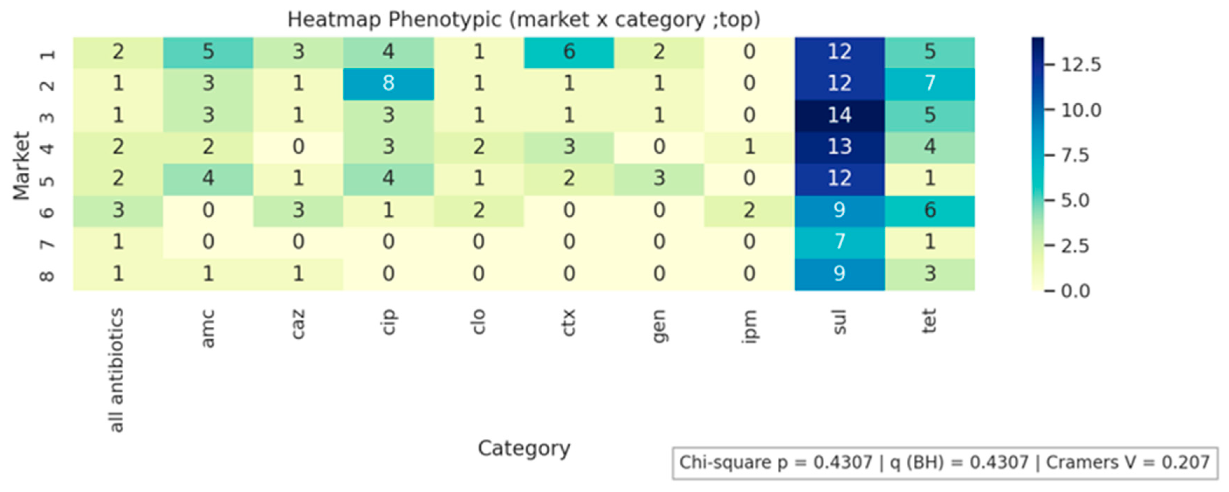Click the "Category" x-axis title
The image size is (1229, 492).
click(524, 448)
